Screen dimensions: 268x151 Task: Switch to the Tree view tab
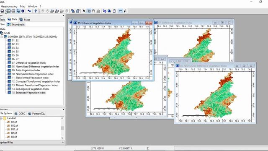point(3,24)
